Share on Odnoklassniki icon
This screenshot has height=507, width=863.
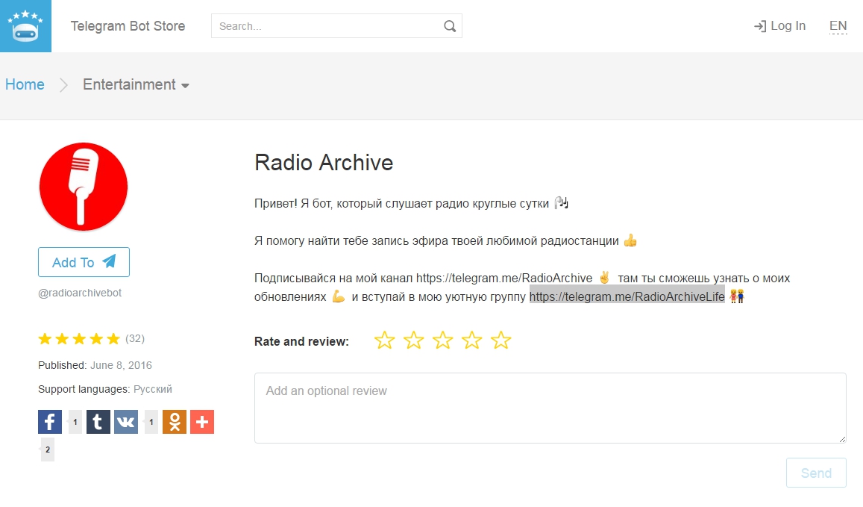tap(175, 422)
